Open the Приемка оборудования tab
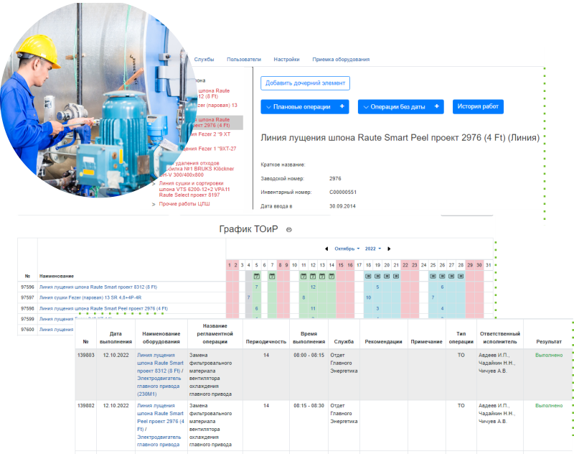 341,60
